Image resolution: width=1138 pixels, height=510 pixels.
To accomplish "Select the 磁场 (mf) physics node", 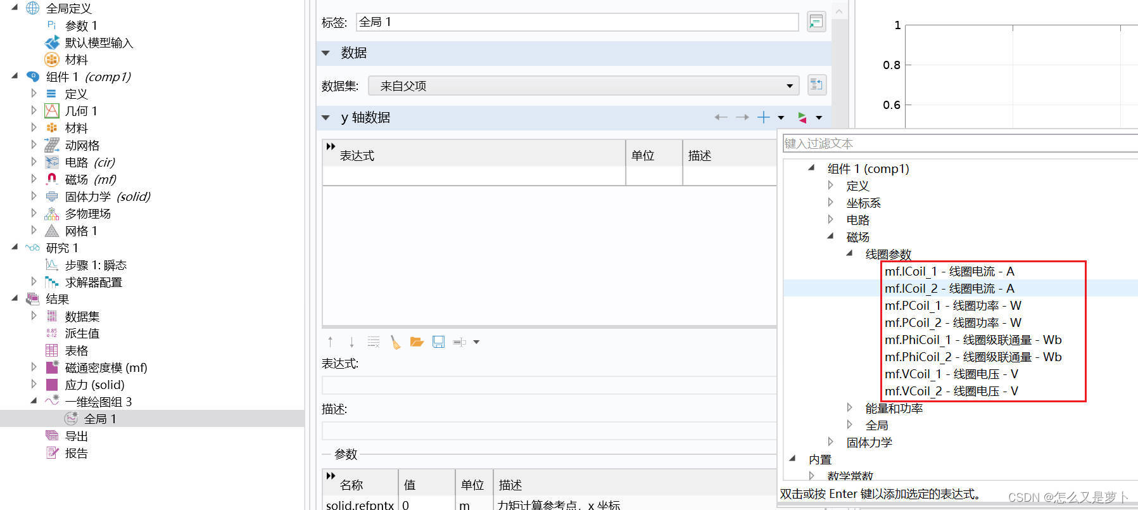I will pyautogui.click(x=90, y=179).
